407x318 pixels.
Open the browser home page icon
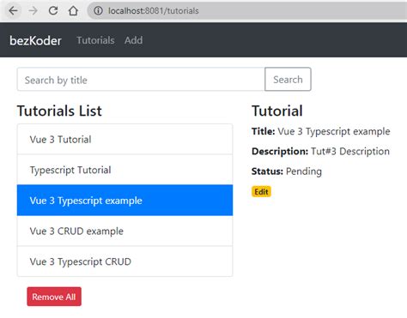(x=73, y=11)
